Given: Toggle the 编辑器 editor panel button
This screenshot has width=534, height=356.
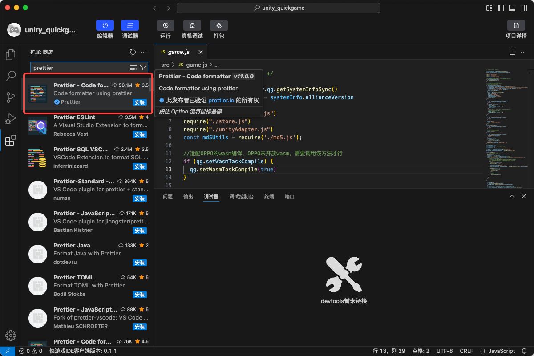Looking at the screenshot, I should pos(105,26).
